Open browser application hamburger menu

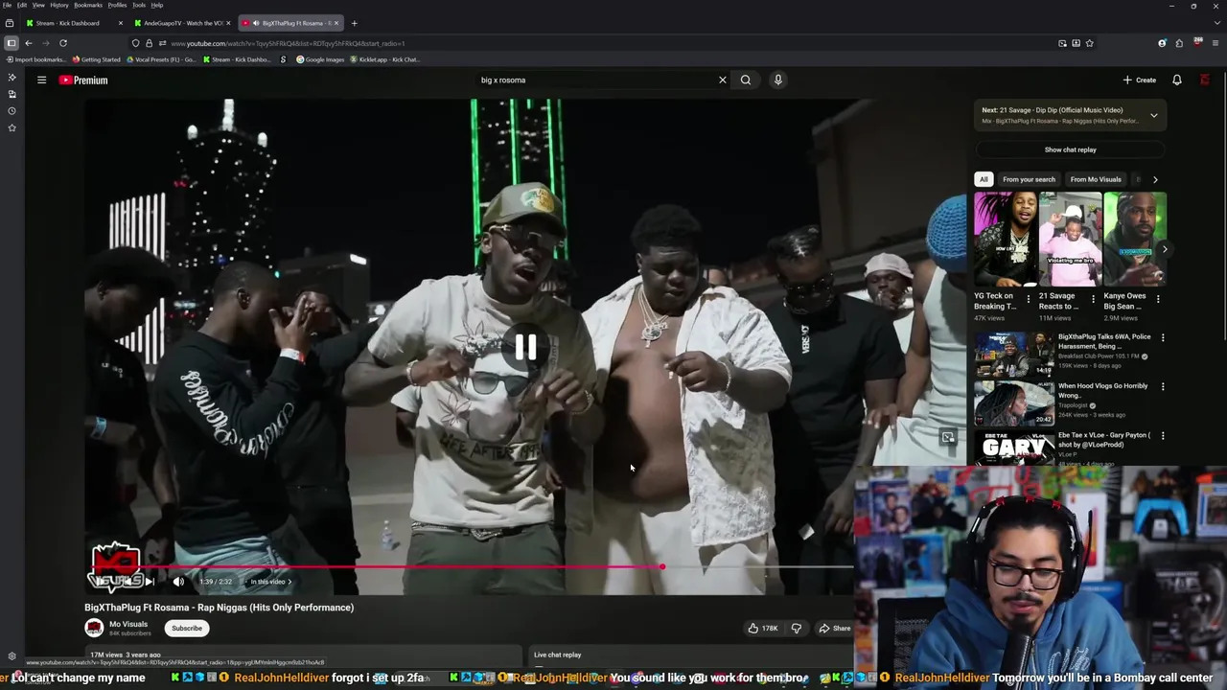(1215, 43)
